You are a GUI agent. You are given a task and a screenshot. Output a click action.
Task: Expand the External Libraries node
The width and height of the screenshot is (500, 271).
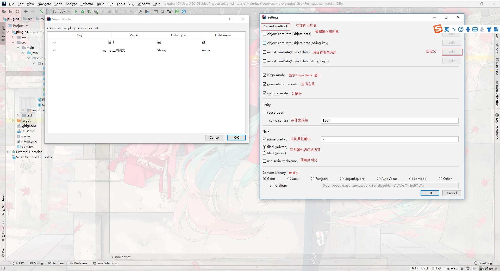(x=8, y=152)
